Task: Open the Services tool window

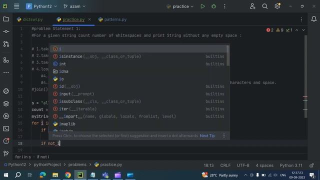Action: (x=6, y=116)
